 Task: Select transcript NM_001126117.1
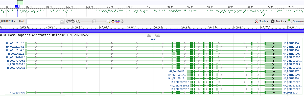pyautogui.click(x=177, y=75)
